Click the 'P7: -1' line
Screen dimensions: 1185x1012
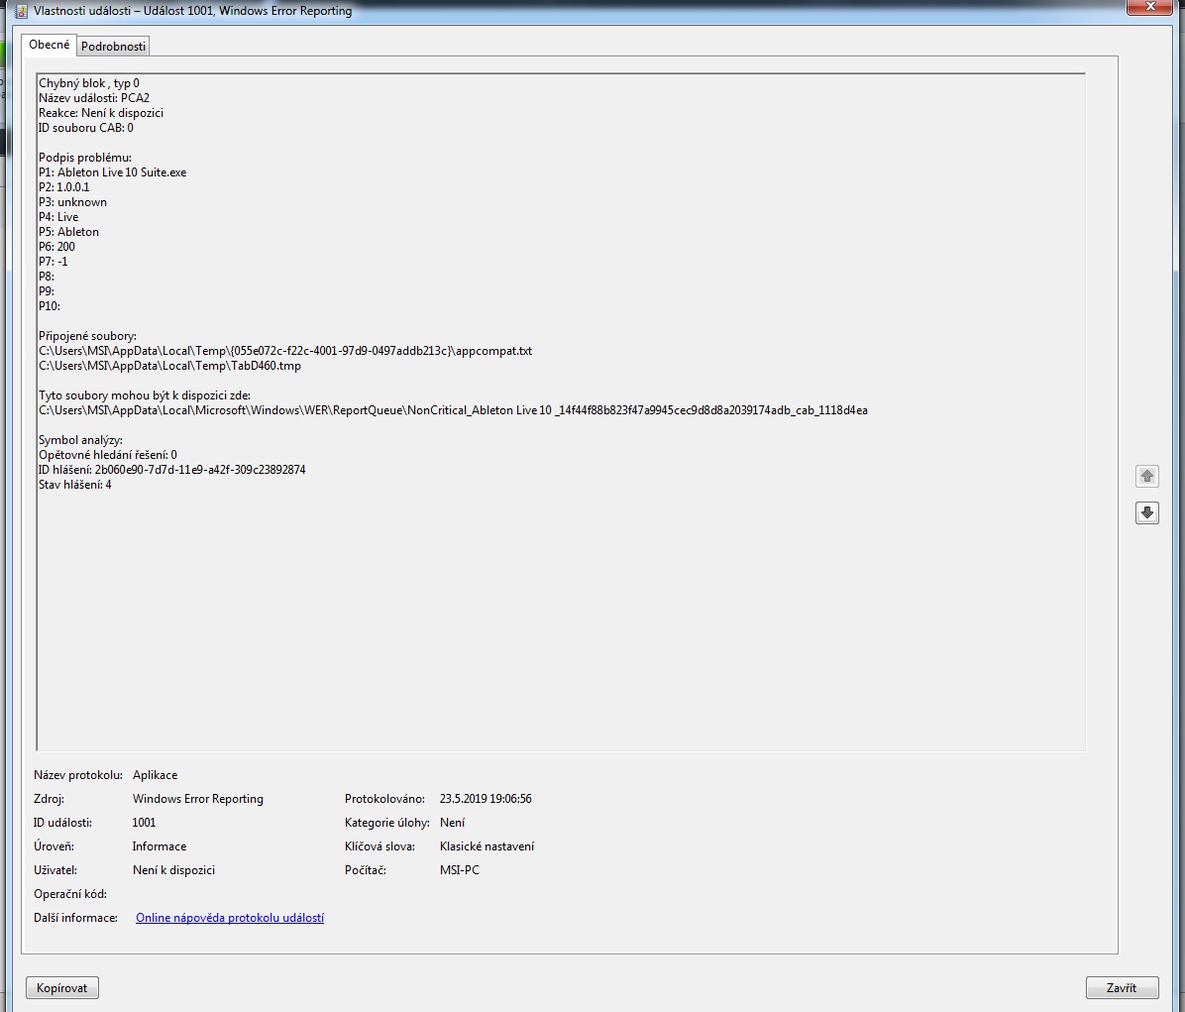(53, 262)
